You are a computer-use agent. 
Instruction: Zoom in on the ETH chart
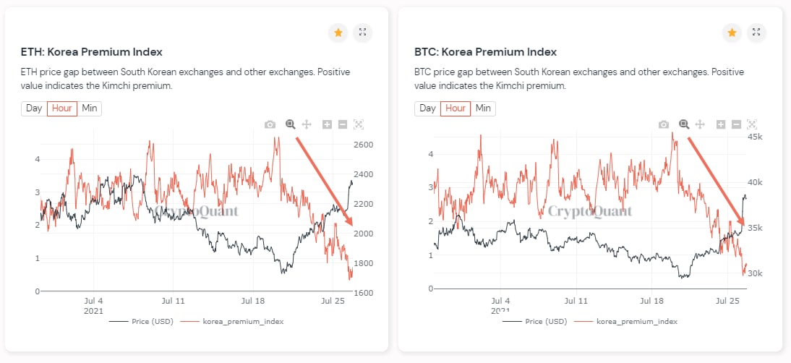point(327,124)
